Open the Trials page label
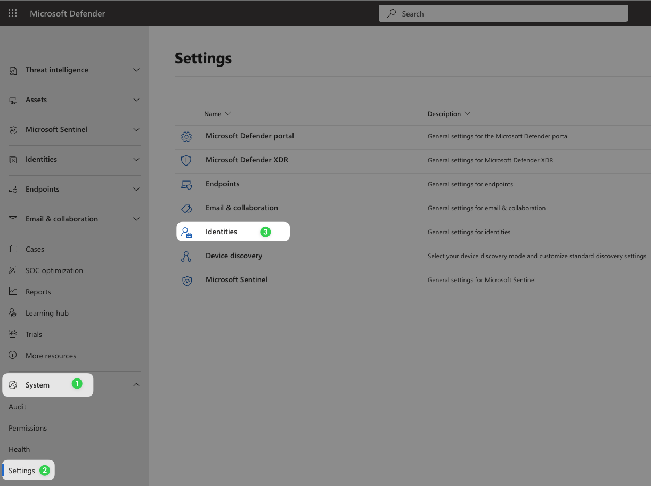651x486 pixels. [x=34, y=334]
